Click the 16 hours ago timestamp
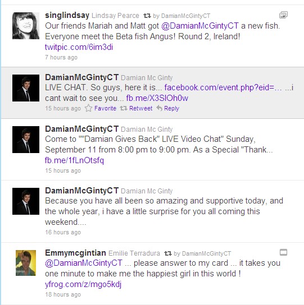The image size is (304, 305). click(x=63, y=232)
